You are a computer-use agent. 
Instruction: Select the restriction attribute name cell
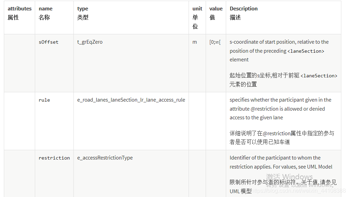54,158
